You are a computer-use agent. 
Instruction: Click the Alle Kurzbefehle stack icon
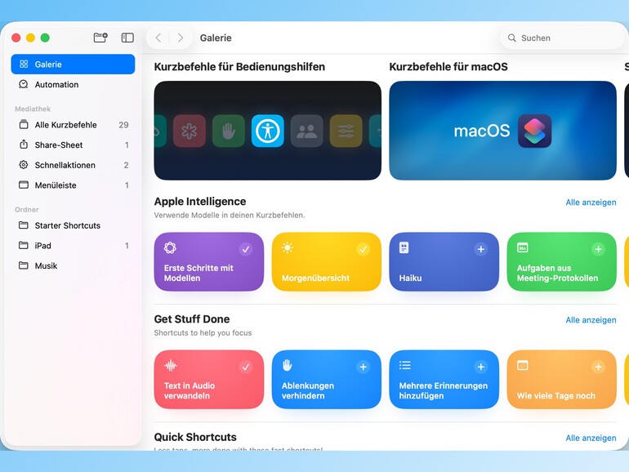(x=24, y=124)
